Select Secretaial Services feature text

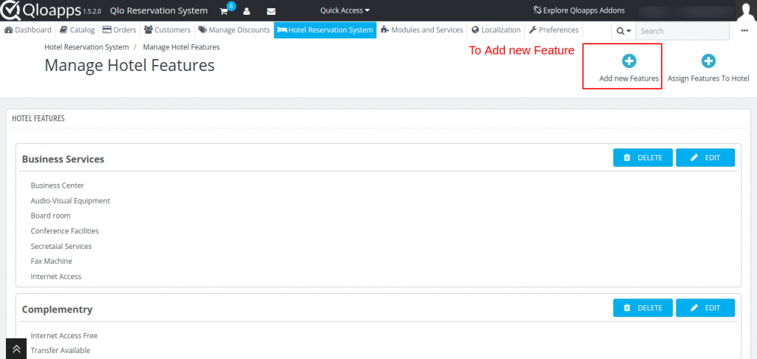click(61, 246)
